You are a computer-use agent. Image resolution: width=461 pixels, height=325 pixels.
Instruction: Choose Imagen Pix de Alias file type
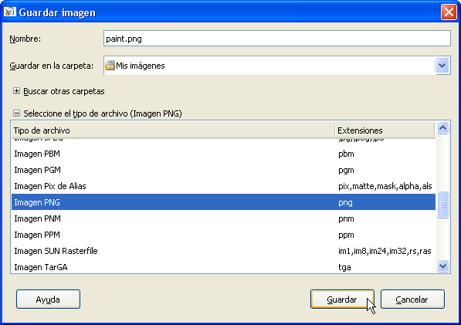pos(223,186)
